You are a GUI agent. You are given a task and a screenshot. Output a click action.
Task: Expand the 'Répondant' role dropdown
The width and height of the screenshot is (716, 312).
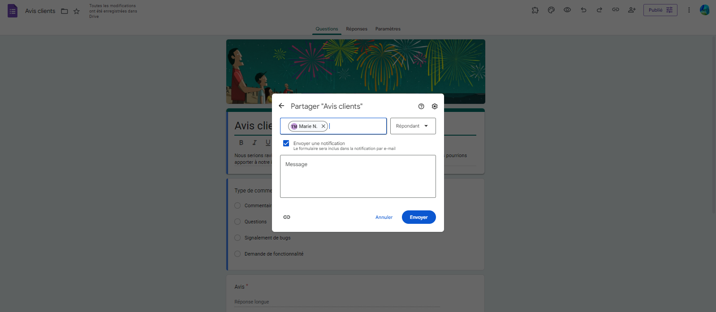413,126
